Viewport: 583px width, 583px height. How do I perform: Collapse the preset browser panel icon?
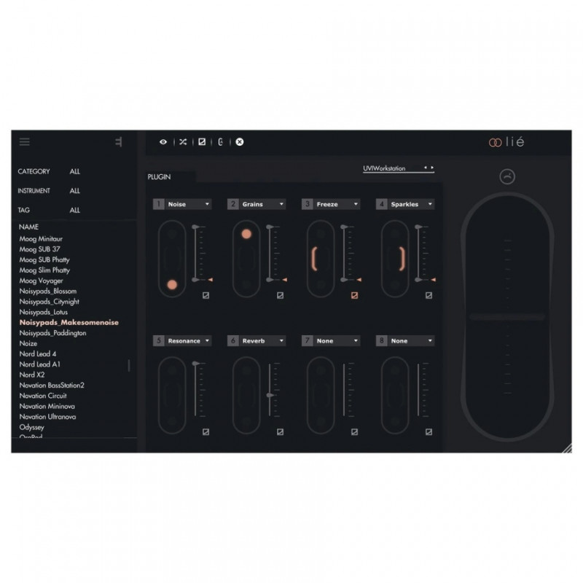pos(118,141)
